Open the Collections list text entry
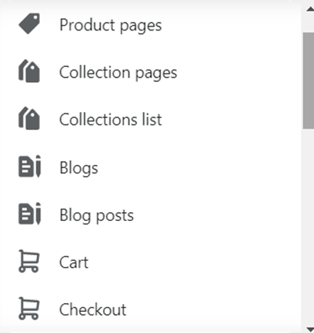This screenshot has width=314, height=333. [x=110, y=120]
